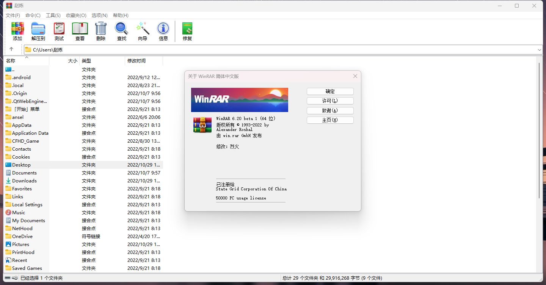This screenshot has height=285, width=546.
Task: Click the 符号链接 type cell for OneDrive
Action: tap(91, 237)
